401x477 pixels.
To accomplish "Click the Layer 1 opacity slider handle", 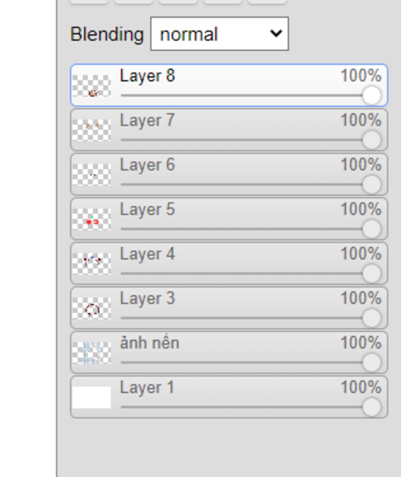I will click(372, 407).
